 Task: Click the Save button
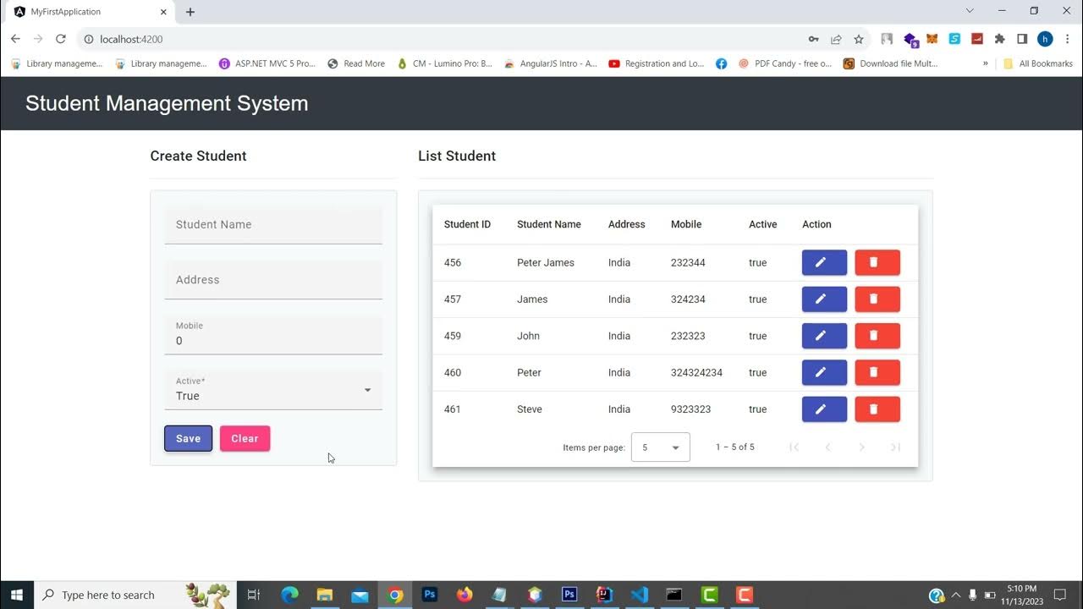188,438
